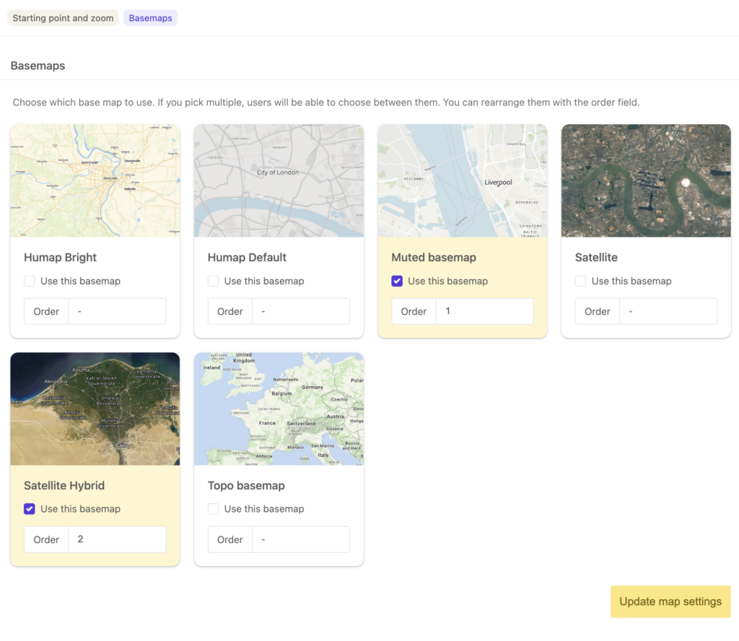Image resolution: width=739 pixels, height=641 pixels.
Task: Click the Basemaps section heading
Action: [x=38, y=66]
